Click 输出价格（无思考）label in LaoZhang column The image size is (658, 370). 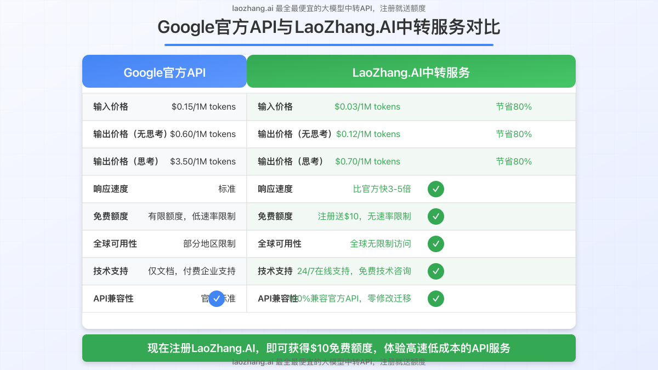click(296, 134)
